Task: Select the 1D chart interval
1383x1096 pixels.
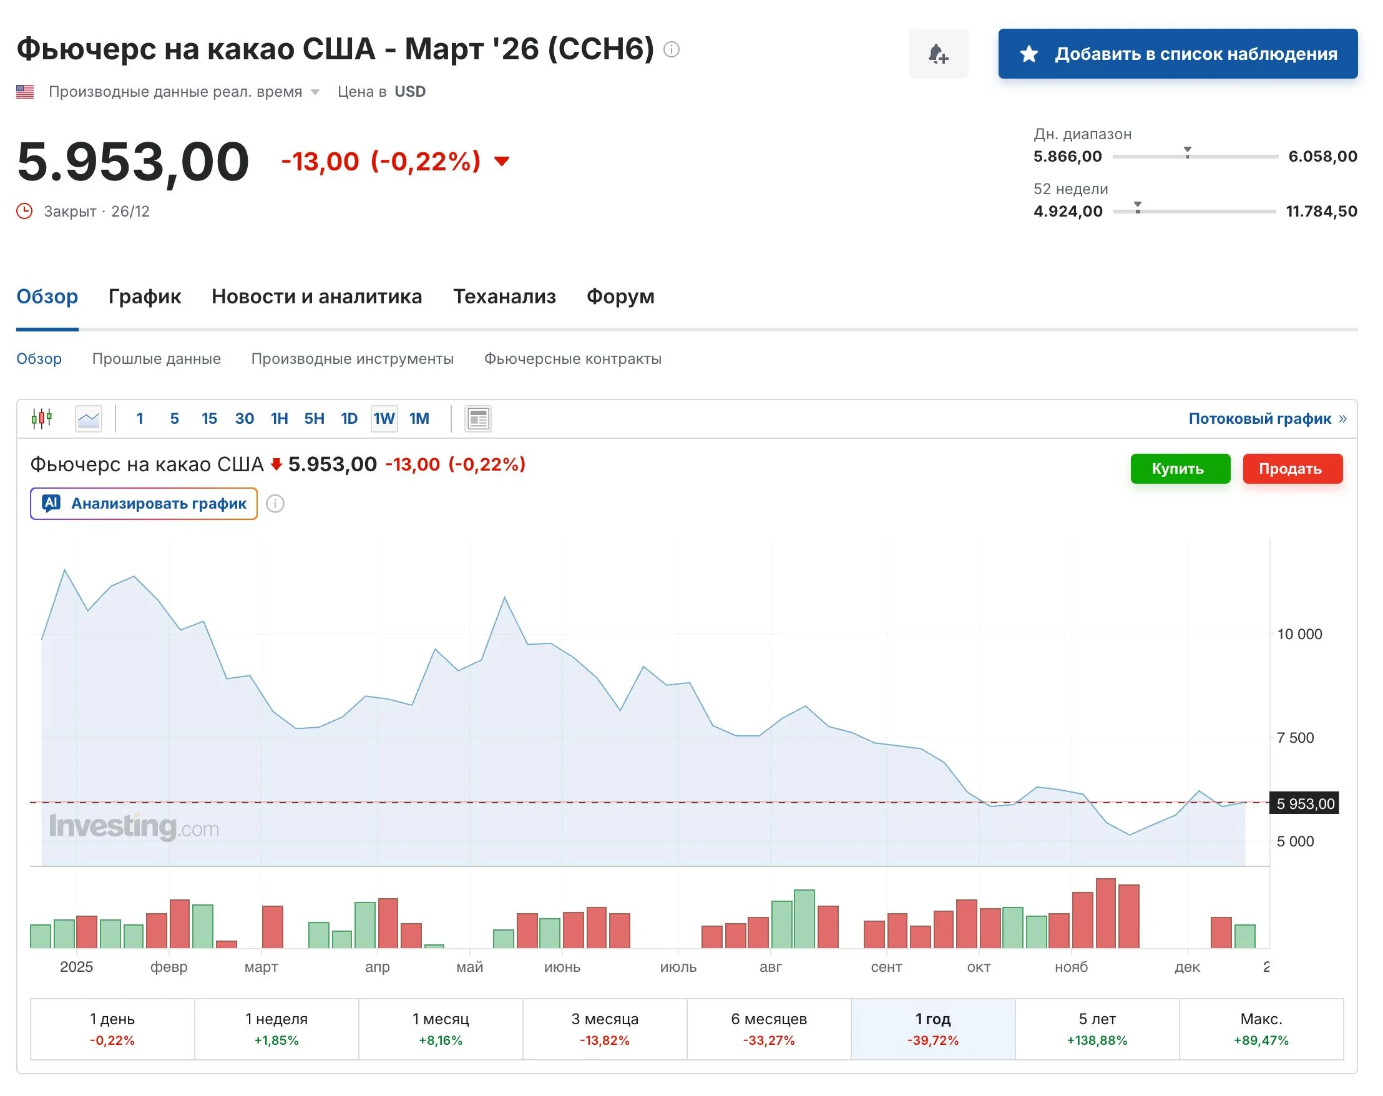Action: point(348,419)
